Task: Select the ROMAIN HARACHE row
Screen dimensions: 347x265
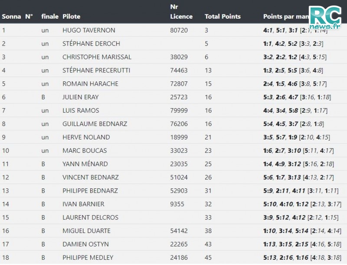Action: [x=173, y=84]
